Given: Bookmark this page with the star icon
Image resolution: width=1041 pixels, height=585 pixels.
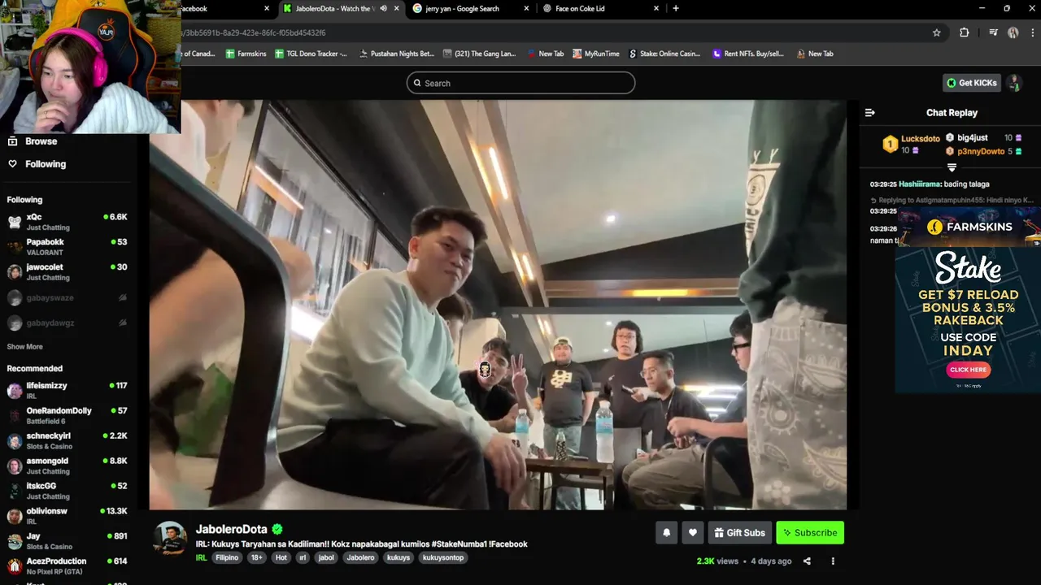Looking at the screenshot, I should [937, 32].
